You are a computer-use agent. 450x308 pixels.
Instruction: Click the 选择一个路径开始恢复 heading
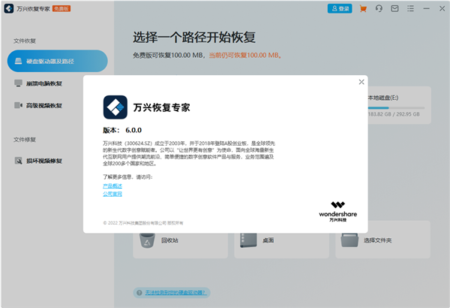tap(194, 38)
